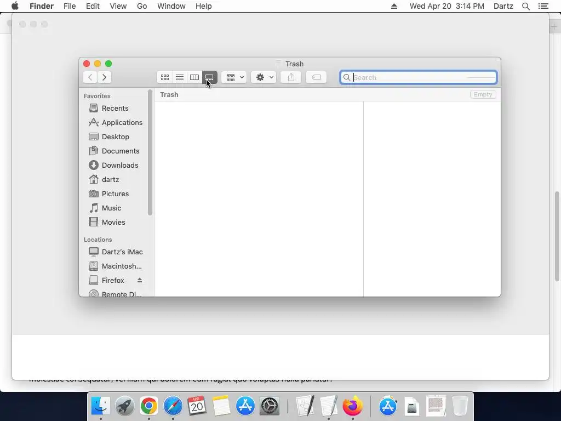Click the date and time in menu bar
The width and height of the screenshot is (561, 421).
pos(447,6)
